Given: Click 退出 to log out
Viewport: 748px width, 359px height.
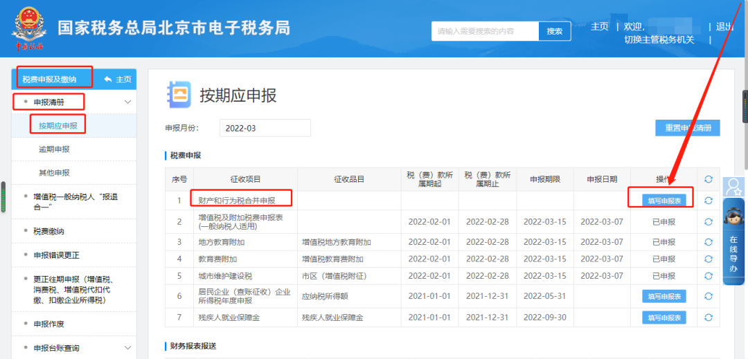Looking at the screenshot, I should [724, 26].
